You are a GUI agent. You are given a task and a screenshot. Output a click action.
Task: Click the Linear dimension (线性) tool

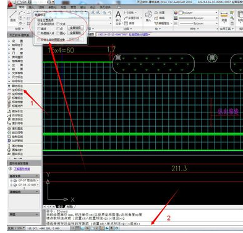tap(129, 13)
